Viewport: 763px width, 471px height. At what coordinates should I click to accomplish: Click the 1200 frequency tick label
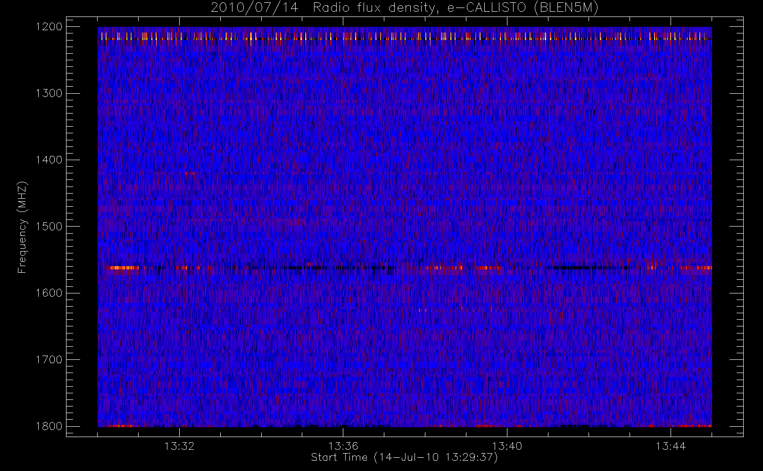click(x=49, y=27)
